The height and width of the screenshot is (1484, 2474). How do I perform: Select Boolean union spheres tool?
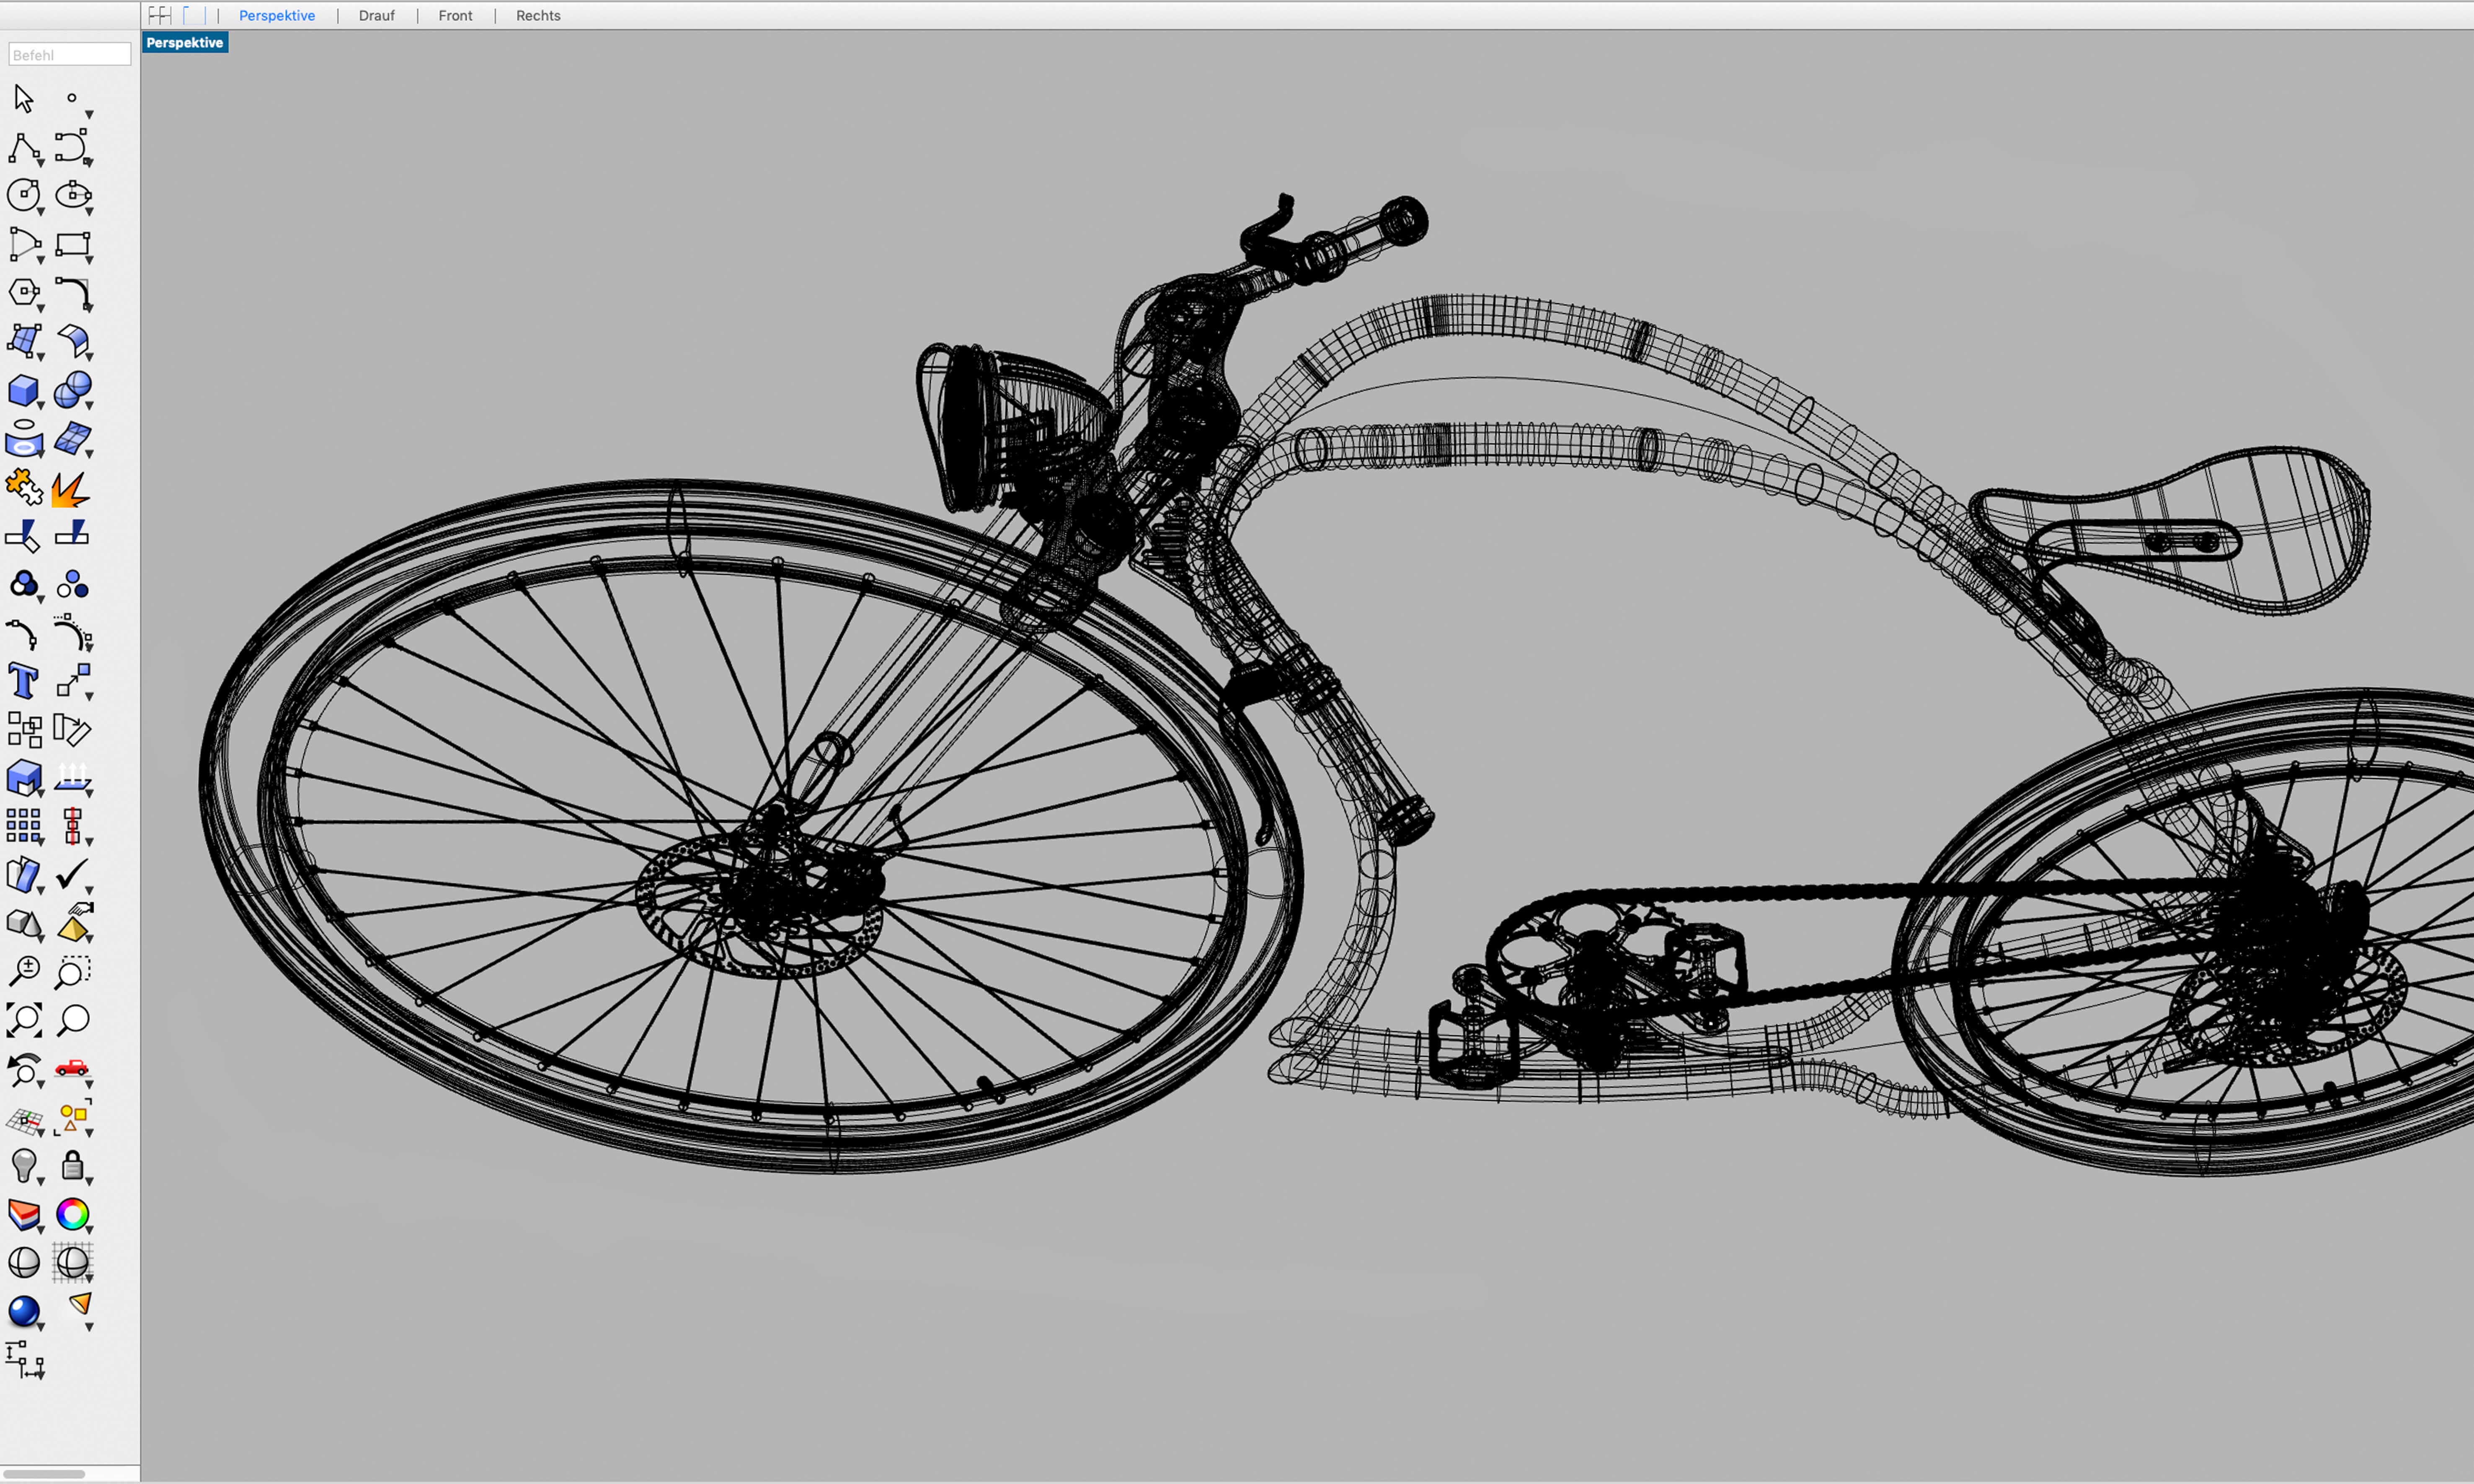click(72, 390)
